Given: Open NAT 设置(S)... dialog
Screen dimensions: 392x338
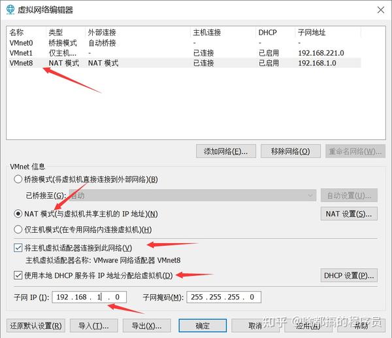Looking at the screenshot, I should [x=349, y=214].
